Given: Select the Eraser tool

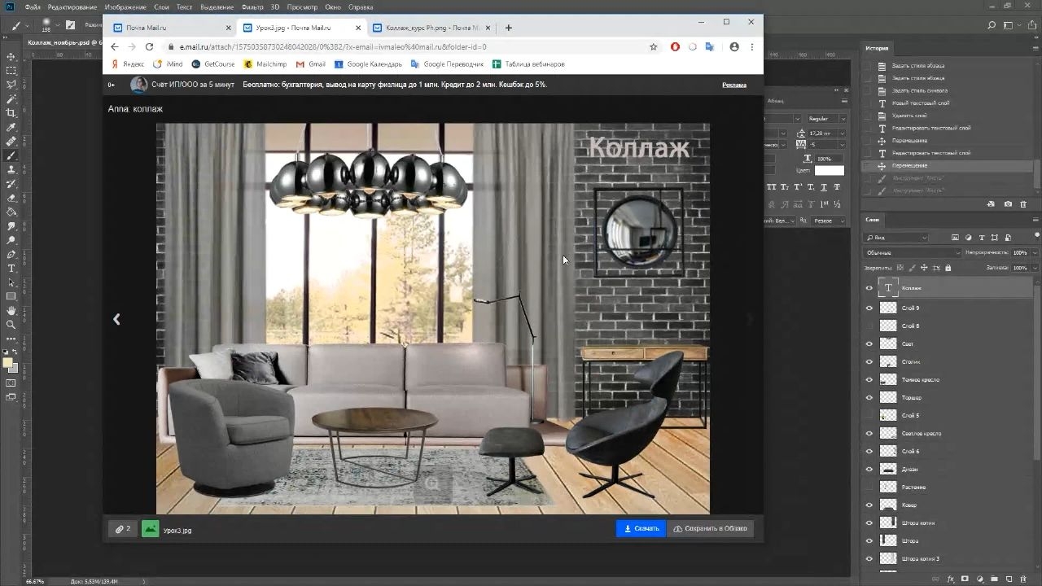Looking at the screenshot, I should click(x=11, y=198).
